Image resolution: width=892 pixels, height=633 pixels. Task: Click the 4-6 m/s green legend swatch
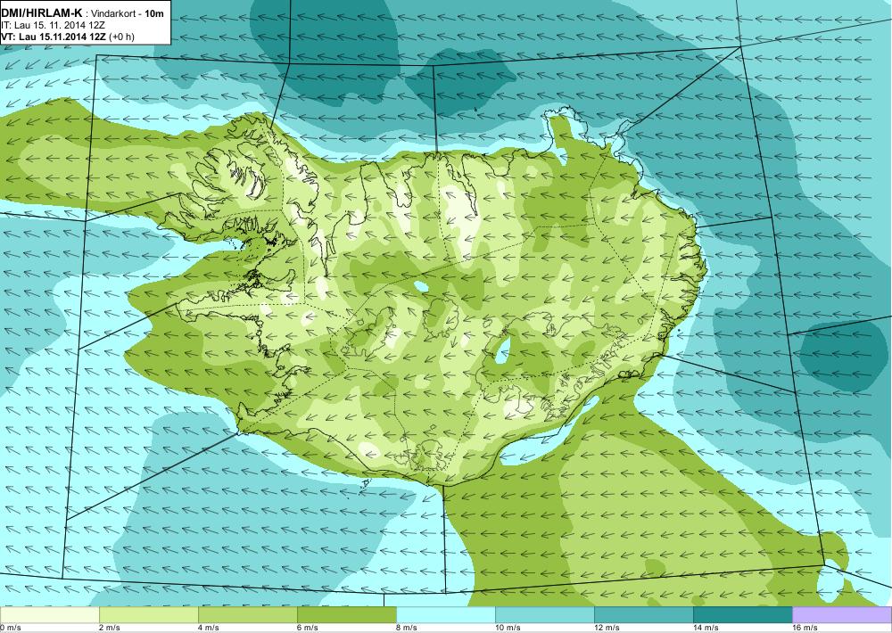coord(247,615)
